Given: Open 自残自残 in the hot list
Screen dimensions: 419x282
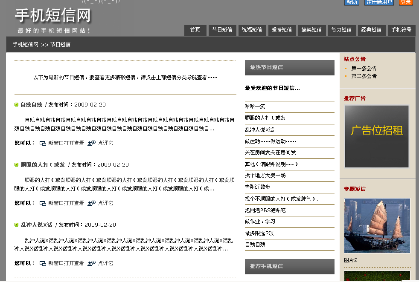Looking at the screenshot, I should click(x=255, y=245).
